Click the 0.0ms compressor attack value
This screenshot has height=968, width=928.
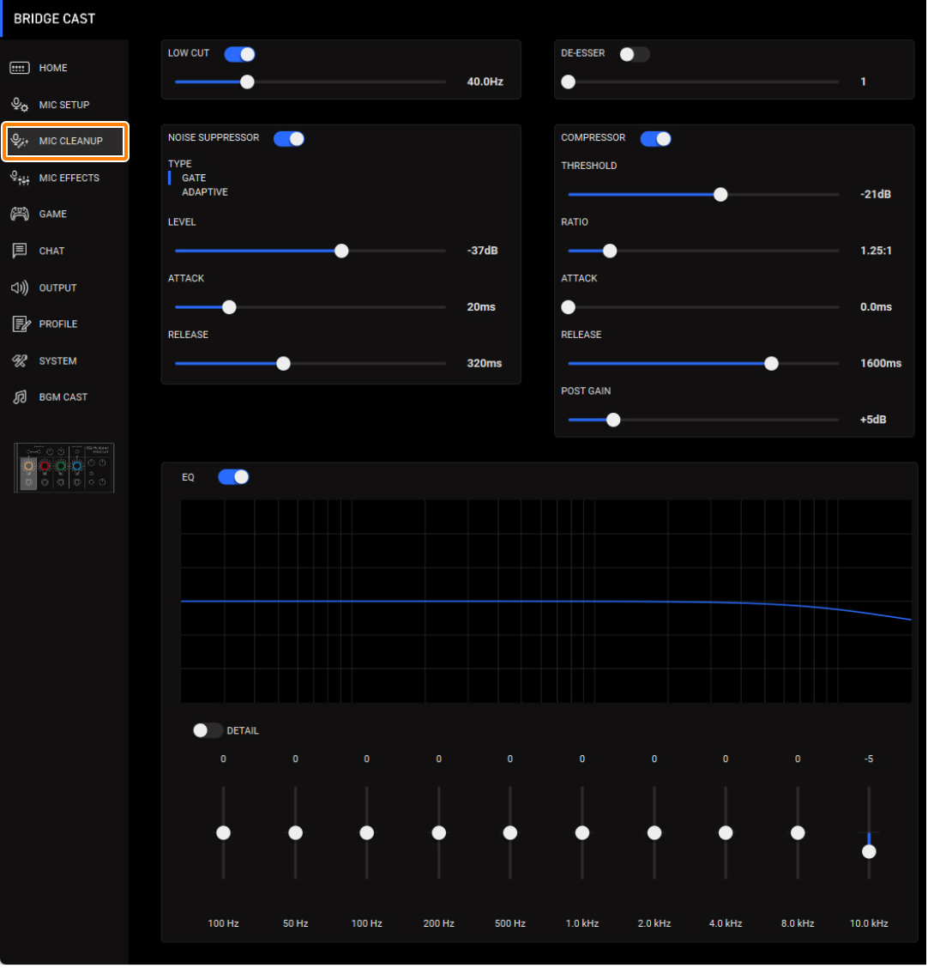(x=877, y=307)
